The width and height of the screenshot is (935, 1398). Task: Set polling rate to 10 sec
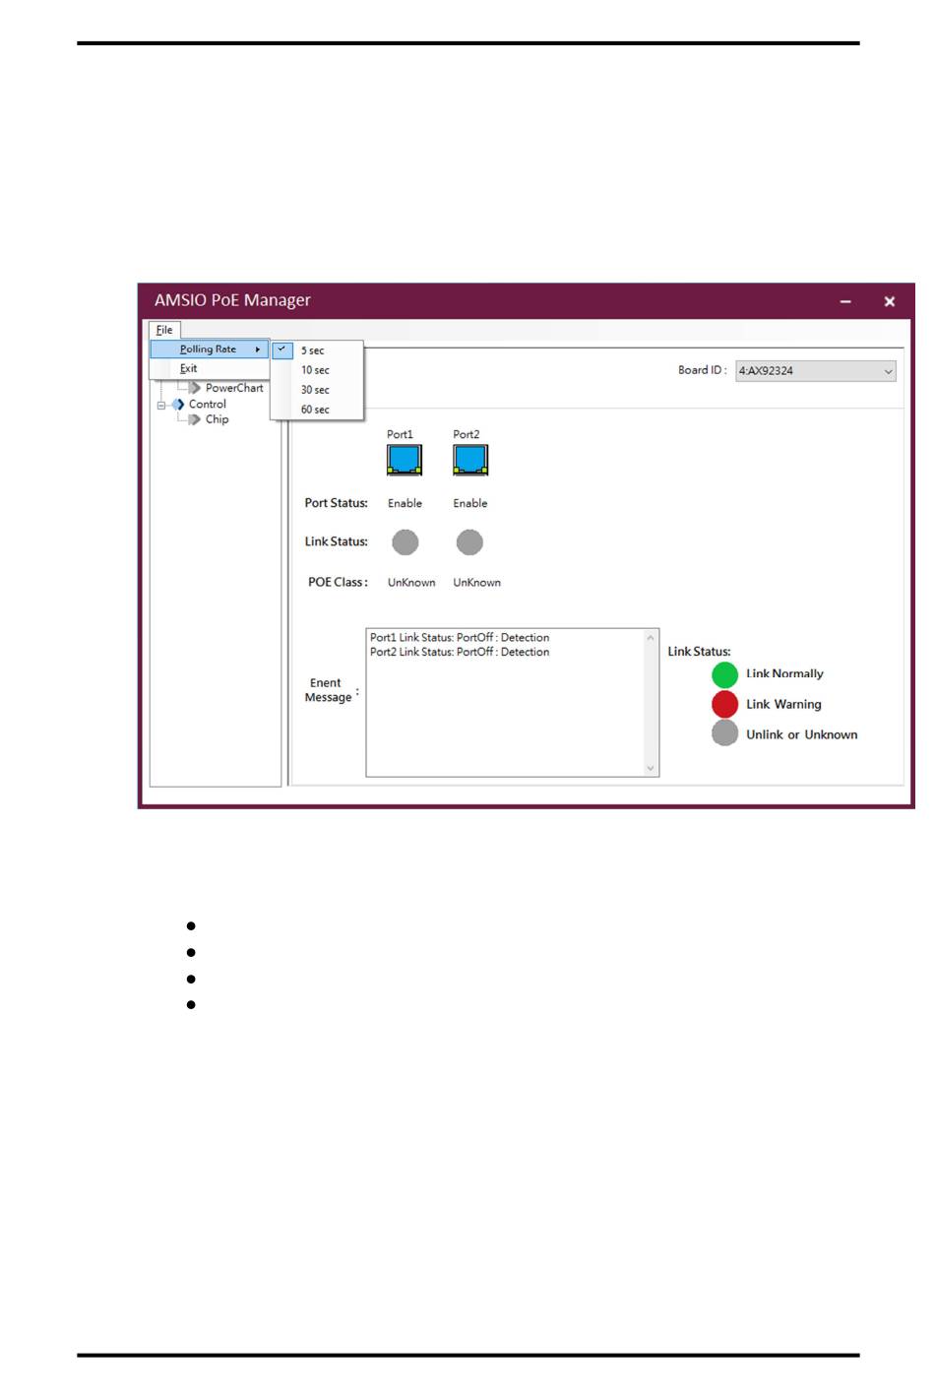(317, 370)
